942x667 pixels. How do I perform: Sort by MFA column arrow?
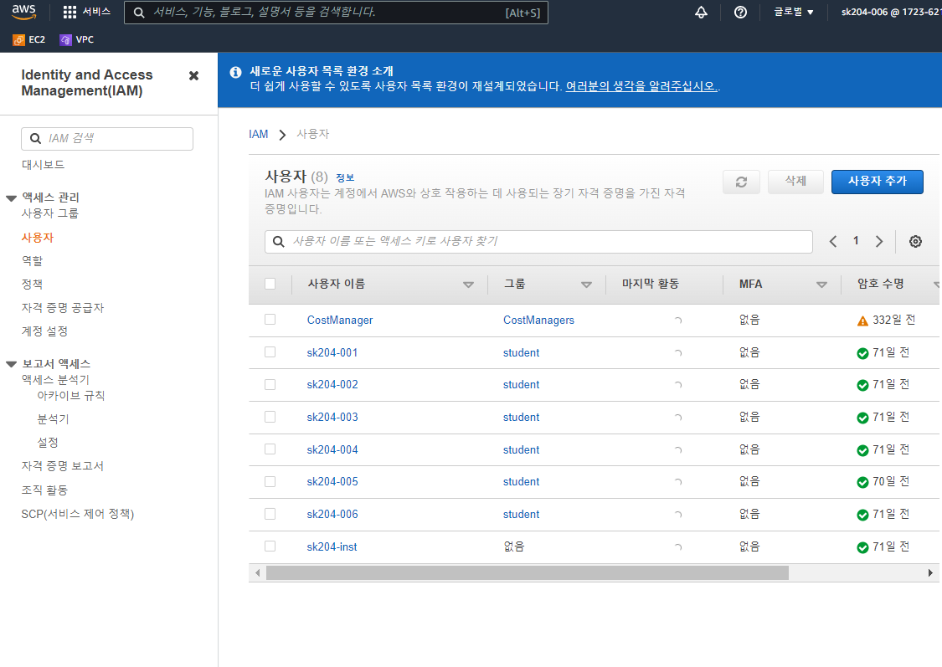(x=822, y=285)
